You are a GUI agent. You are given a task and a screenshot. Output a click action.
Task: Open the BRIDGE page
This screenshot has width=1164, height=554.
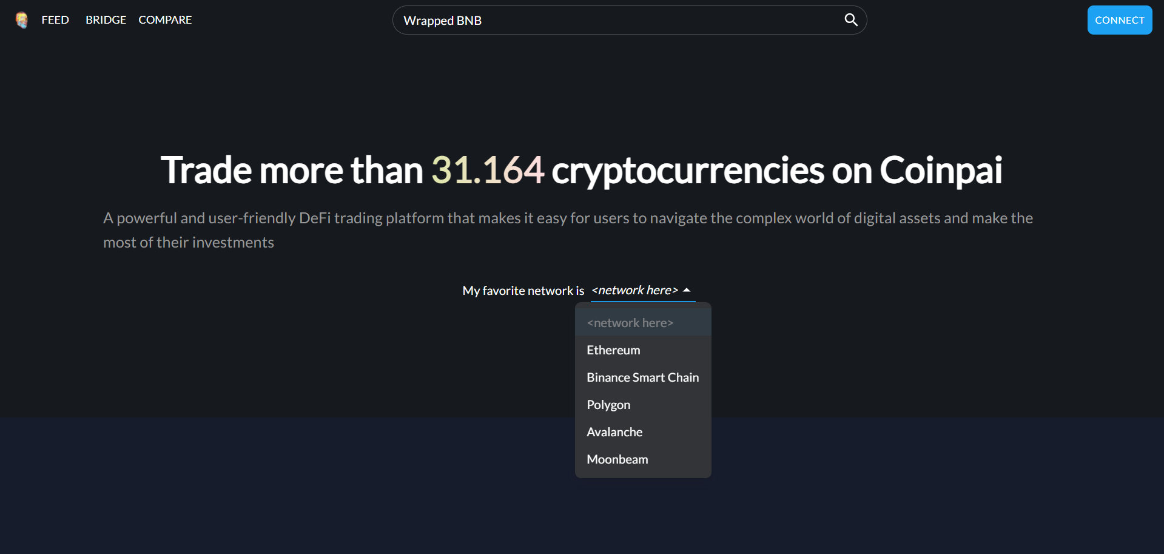(x=106, y=20)
